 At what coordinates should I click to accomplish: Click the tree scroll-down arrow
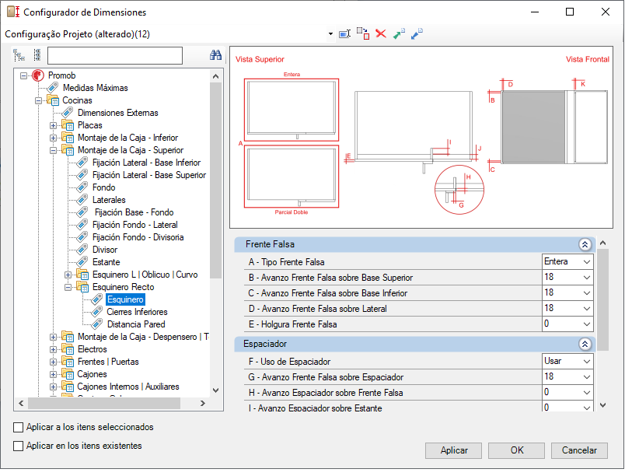click(x=215, y=390)
